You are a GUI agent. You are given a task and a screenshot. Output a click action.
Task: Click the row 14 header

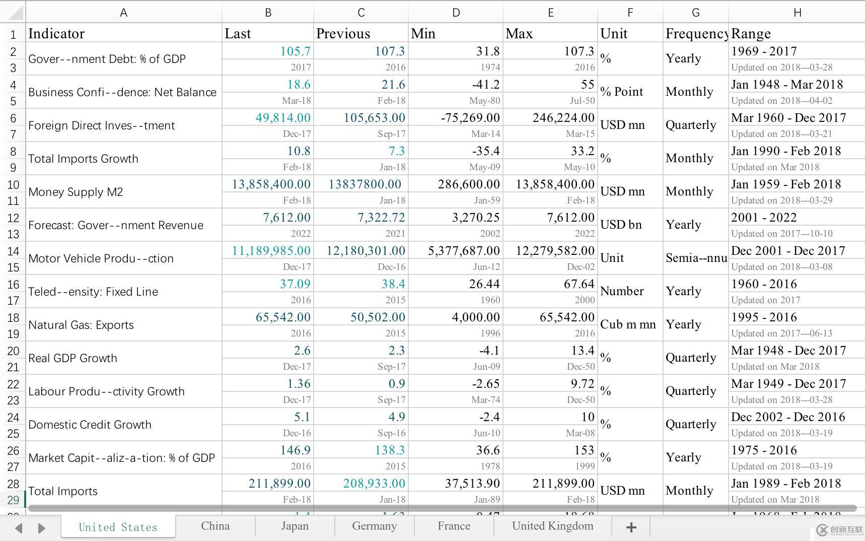13,251
